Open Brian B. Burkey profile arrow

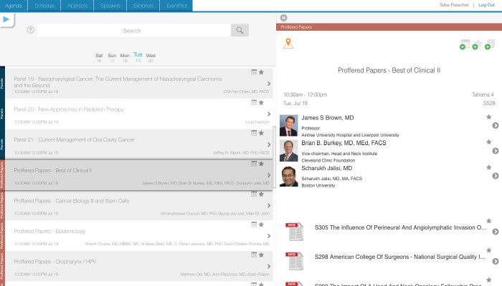496,151
